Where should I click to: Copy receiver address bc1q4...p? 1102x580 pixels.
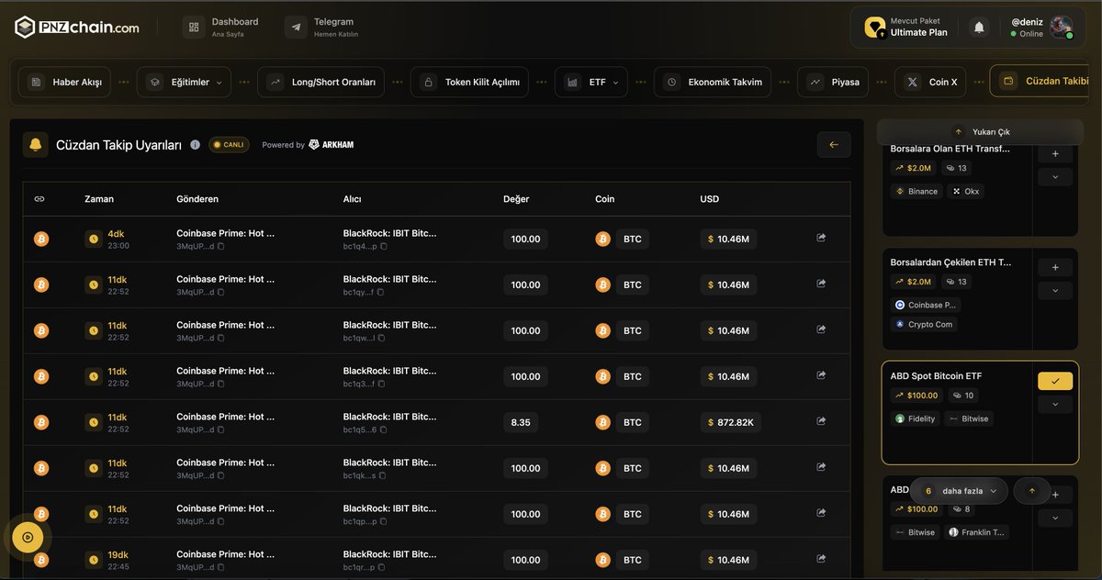click(x=384, y=246)
